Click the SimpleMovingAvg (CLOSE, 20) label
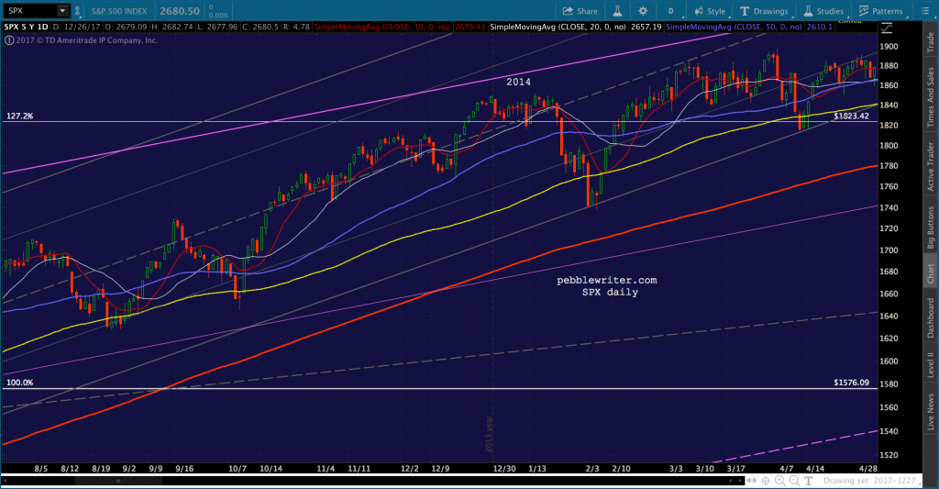 coord(558,27)
